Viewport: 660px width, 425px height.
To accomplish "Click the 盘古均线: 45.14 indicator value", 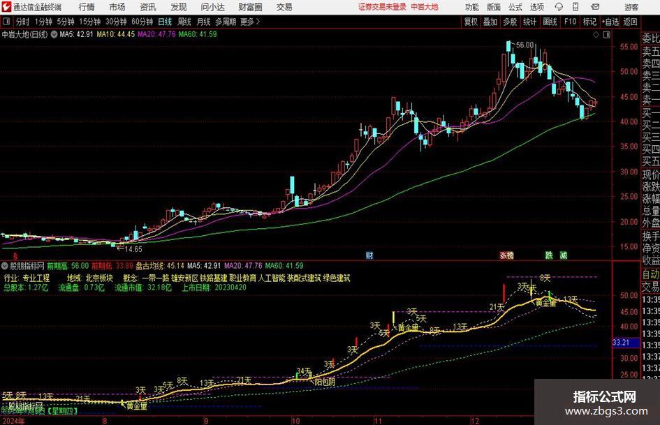I will [x=159, y=265].
